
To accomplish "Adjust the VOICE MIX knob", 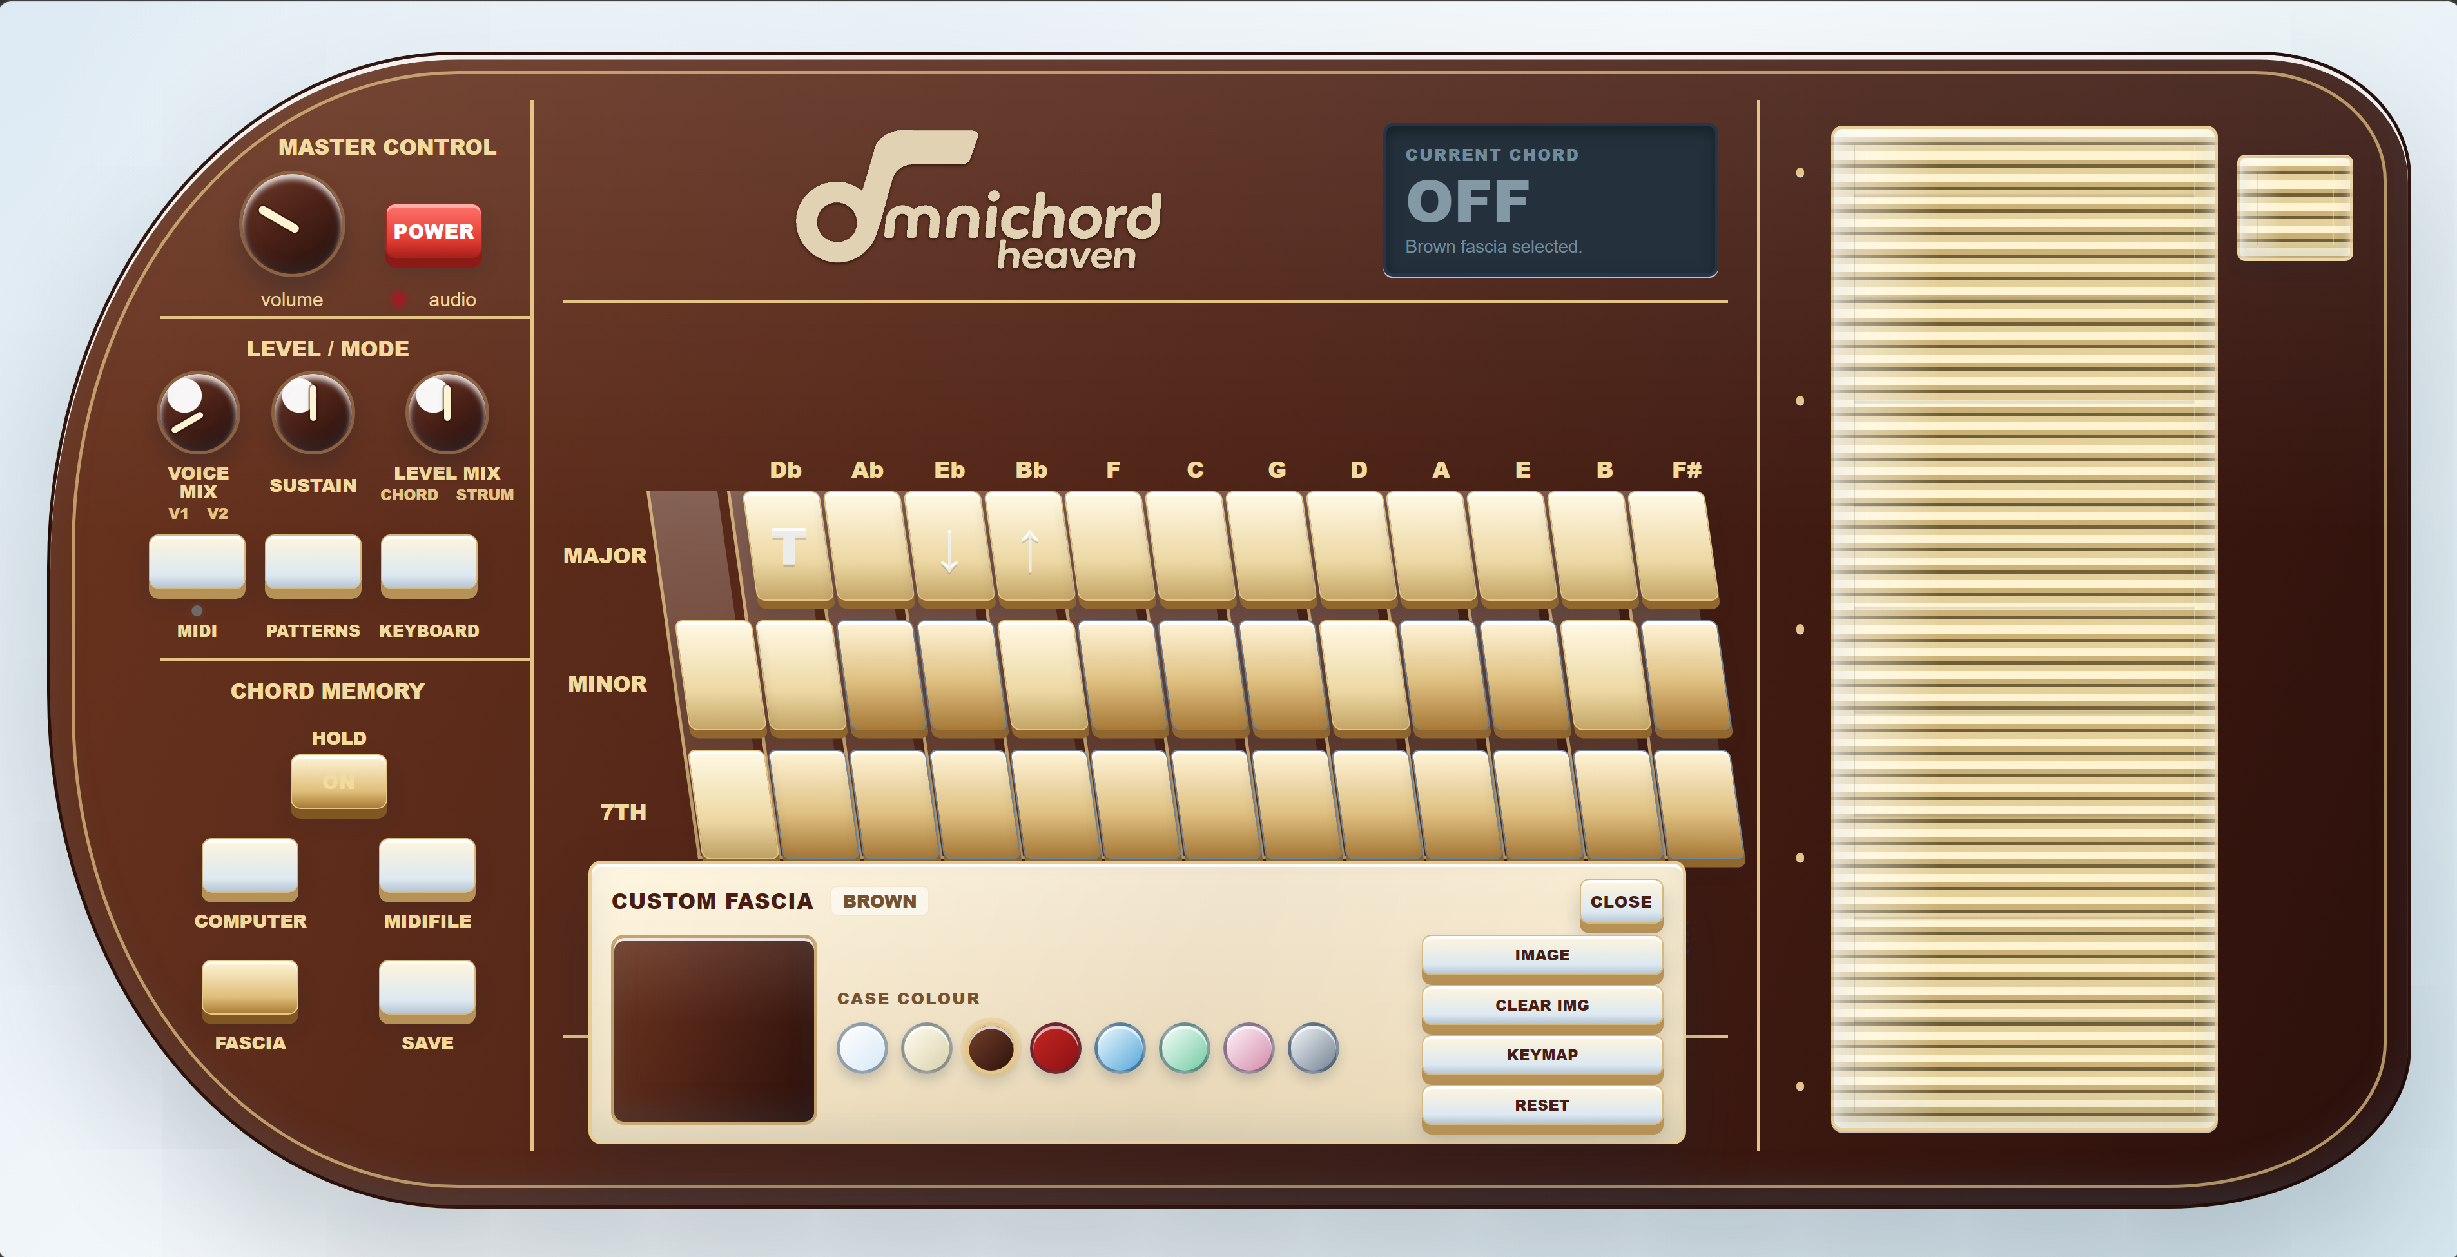I will click(197, 413).
